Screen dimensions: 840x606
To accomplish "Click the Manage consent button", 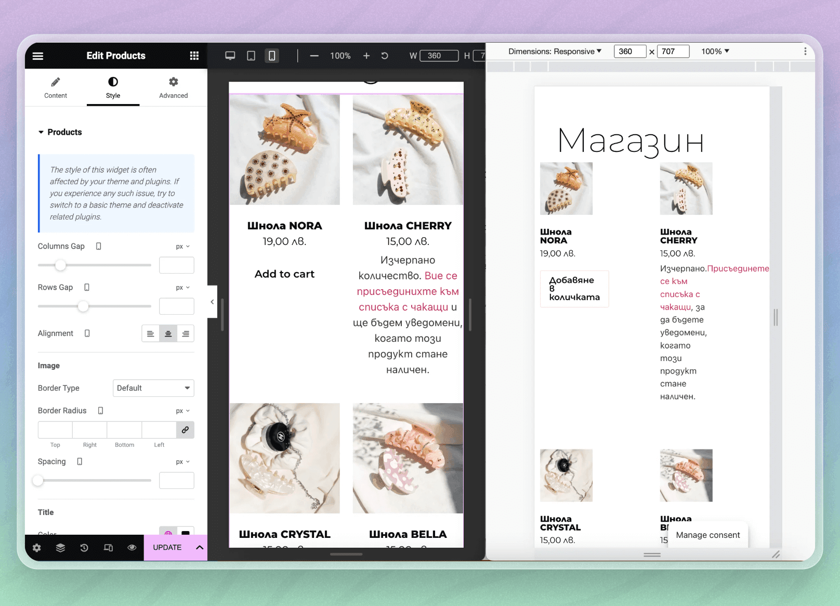I will tap(707, 535).
